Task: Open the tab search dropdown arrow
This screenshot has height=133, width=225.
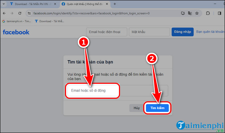Action: (4, 4)
